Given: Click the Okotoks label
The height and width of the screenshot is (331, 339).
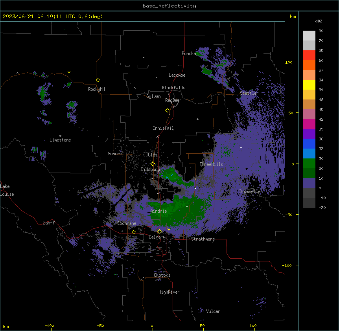Looking at the screenshot, I should [162, 275].
